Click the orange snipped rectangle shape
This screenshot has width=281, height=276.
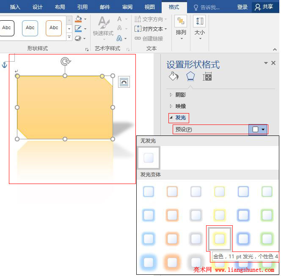[65, 108]
